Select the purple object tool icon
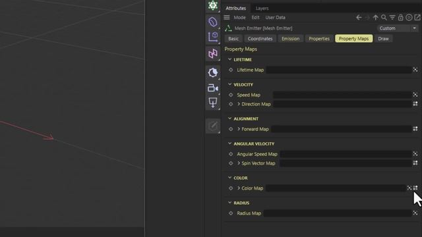 tap(213, 22)
